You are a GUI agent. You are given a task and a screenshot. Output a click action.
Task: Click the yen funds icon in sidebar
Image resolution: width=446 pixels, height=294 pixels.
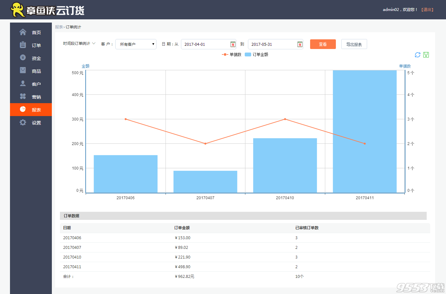click(23, 58)
